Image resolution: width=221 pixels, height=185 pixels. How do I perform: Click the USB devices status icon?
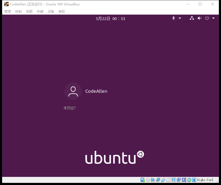click(x=163, y=180)
